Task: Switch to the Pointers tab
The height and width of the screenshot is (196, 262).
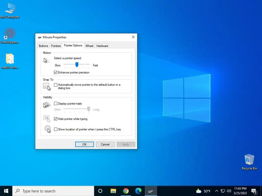Action: [x=56, y=46]
